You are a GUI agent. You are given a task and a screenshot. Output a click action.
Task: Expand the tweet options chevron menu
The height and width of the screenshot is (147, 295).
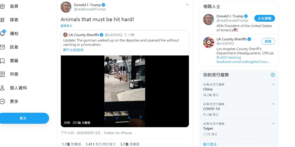pyautogui.click(x=187, y=4)
